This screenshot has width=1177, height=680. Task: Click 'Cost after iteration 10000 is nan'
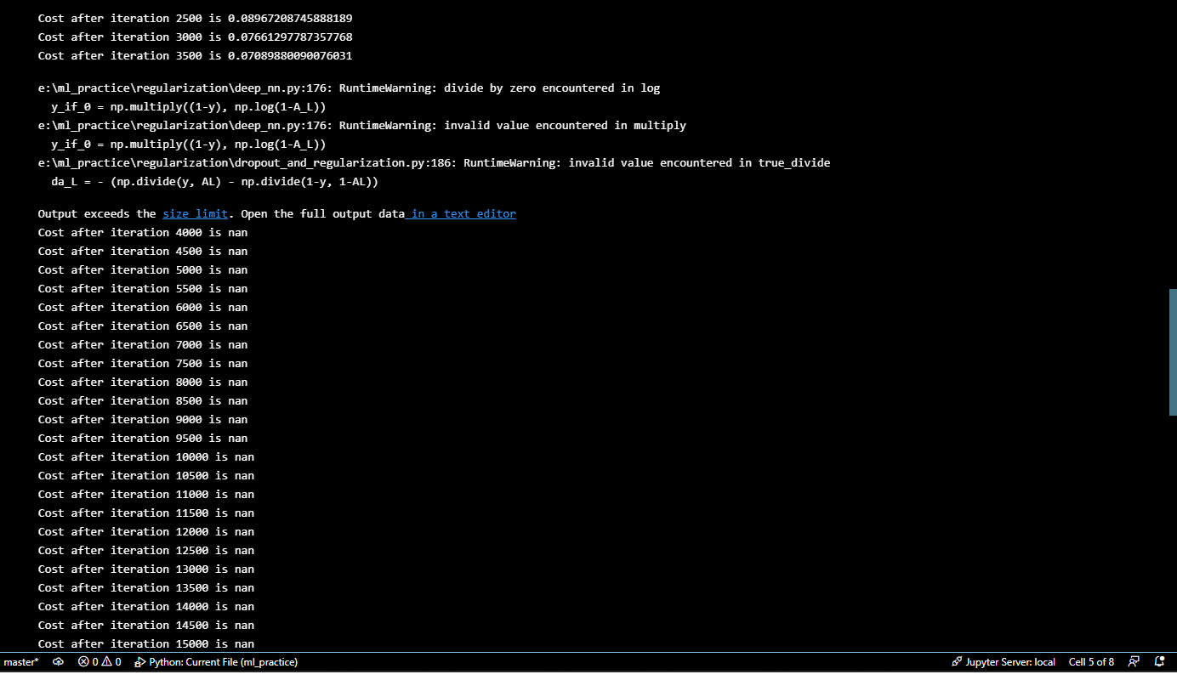click(146, 457)
